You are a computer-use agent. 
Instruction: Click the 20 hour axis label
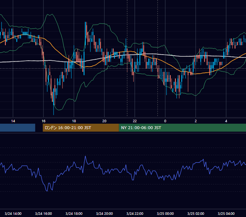click(104, 121)
